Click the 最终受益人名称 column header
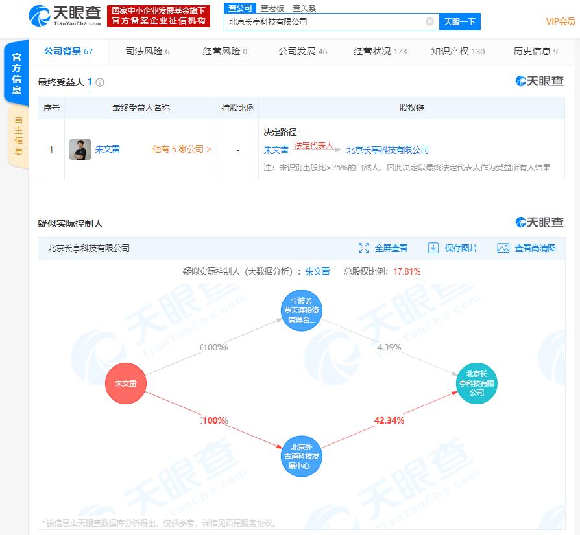Image resolution: width=580 pixels, height=535 pixels. pyautogui.click(x=141, y=108)
